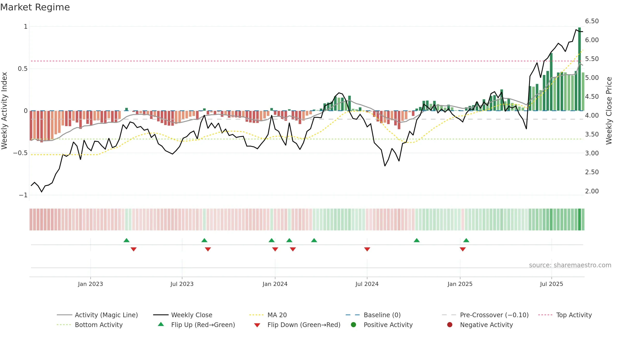The image size is (620, 349).
Task: Click the −0.5 activity axis tick label
Action: pos(20,153)
